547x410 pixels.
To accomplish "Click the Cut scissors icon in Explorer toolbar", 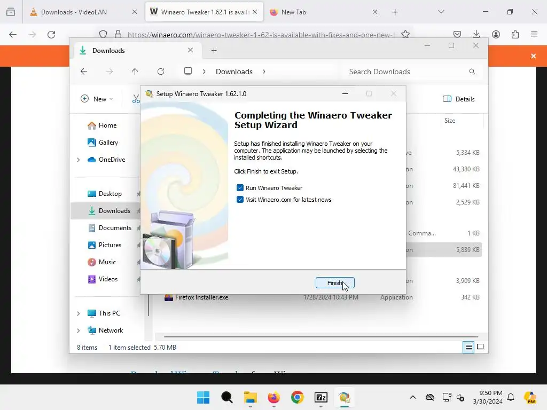I will coord(136,99).
